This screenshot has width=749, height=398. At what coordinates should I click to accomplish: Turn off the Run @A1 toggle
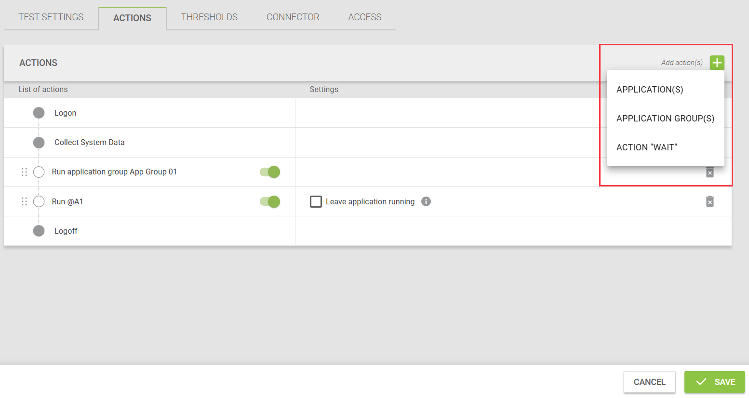(270, 201)
